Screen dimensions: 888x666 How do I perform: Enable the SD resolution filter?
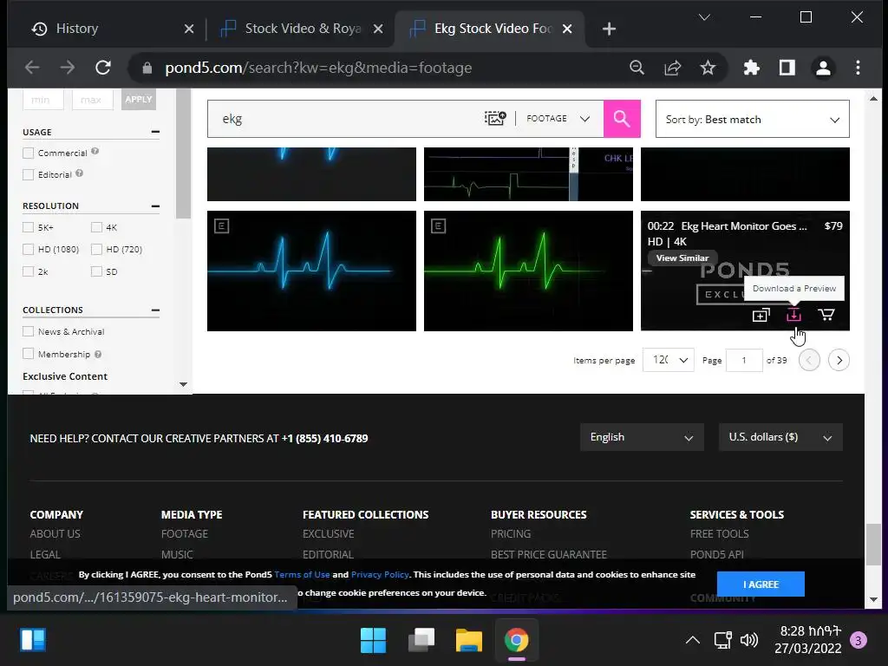(96, 271)
